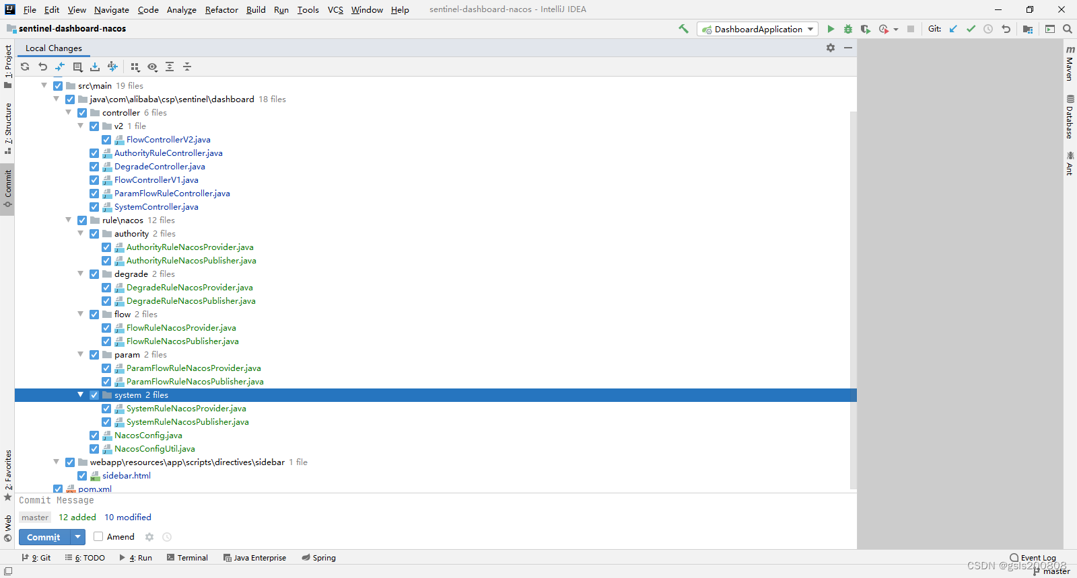This screenshot has height=578, width=1077.
Task: Uncheck the DegradeController.java checkbox
Action: [94, 167]
